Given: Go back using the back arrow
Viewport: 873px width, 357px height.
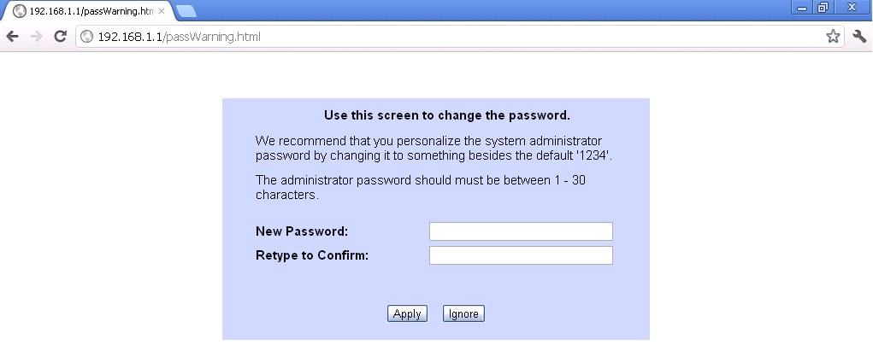Looking at the screenshot, I should (x=12, y=37).
